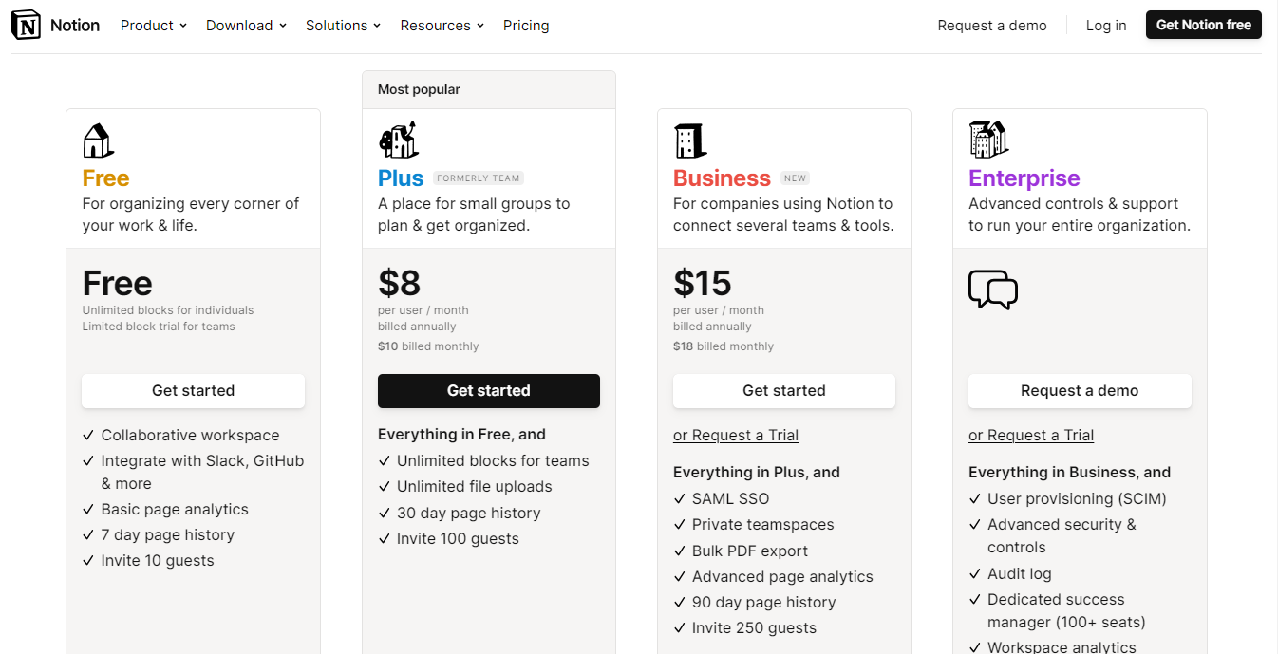Click the Enterprise plan heading
1278x654 pixels.
1024,178
